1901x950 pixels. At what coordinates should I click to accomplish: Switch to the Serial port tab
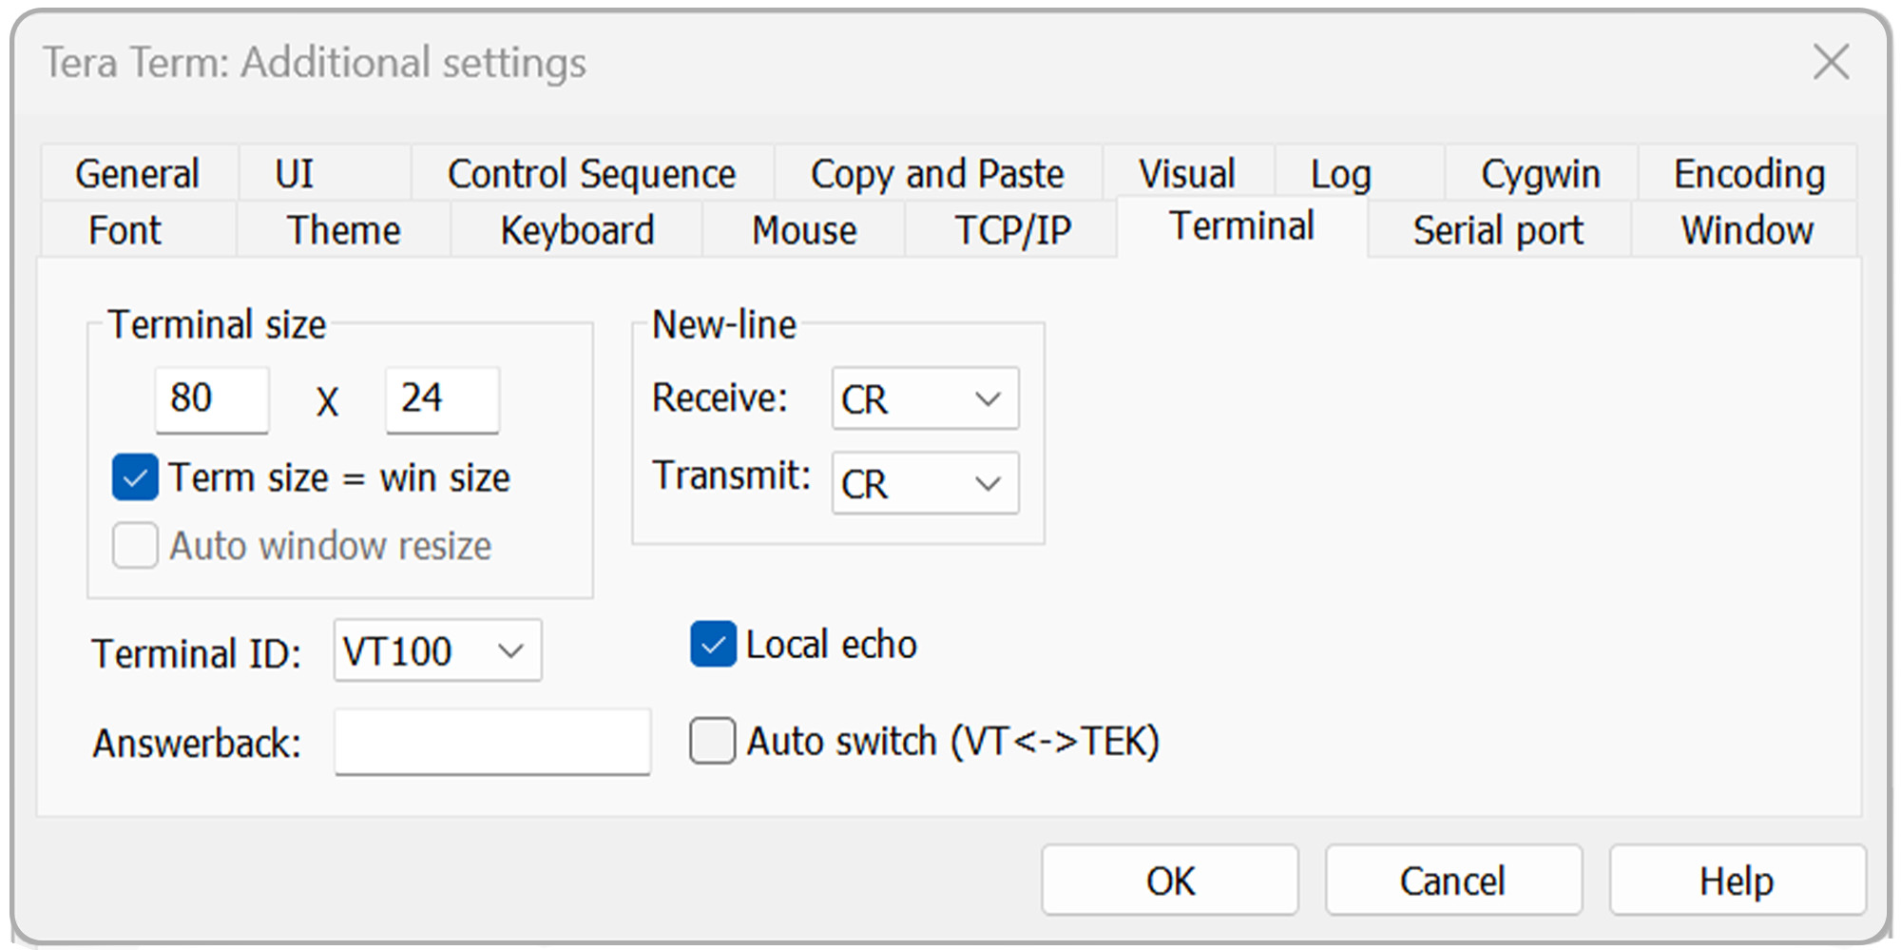tap(1499, 229)
